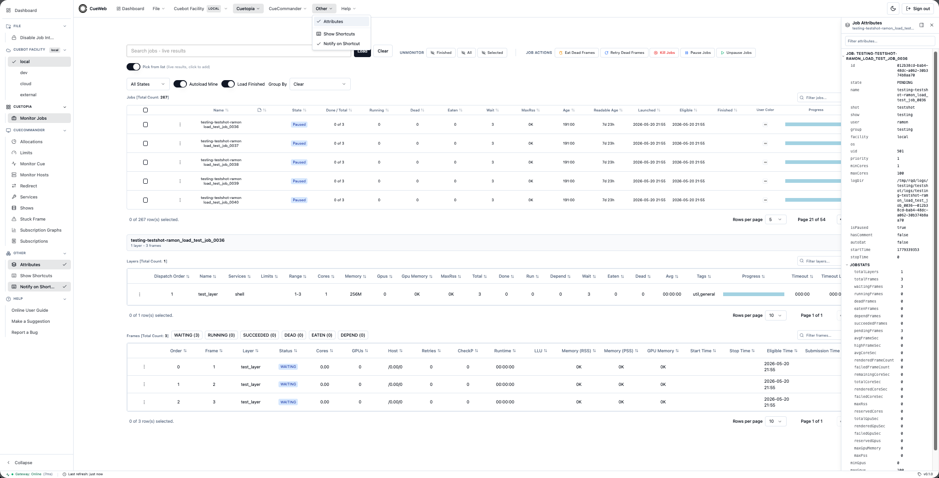939x478 pixels.
Task: Toggle Notify on Shortcut menu item
Action: coord(342,44)
